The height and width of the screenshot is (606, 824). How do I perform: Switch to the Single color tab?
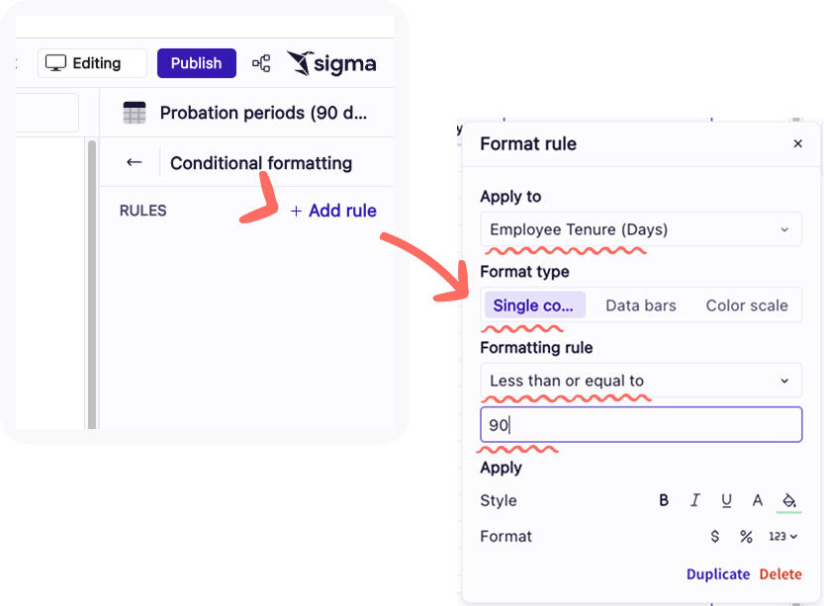(x=534, y=304)
